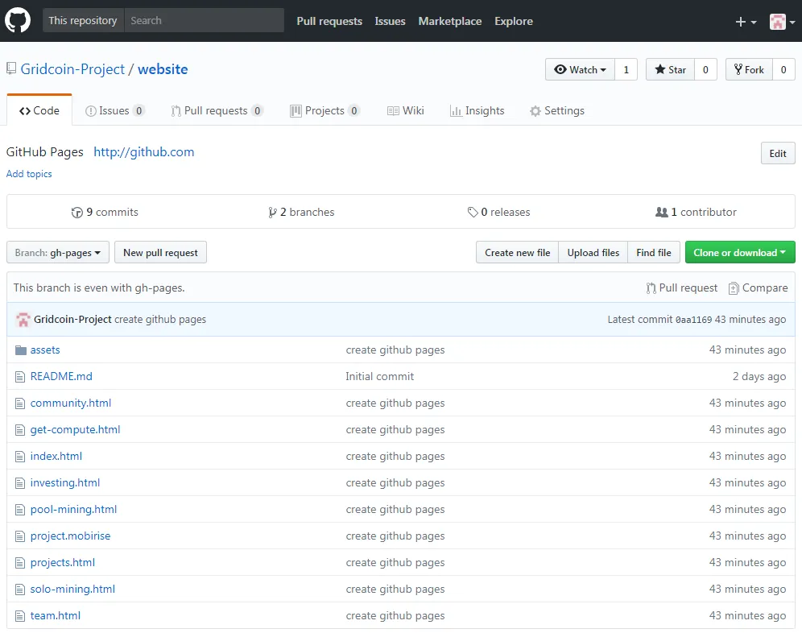This screenshot has height=633, width=802.
Task: Click the Pull request icon in branch bar
Action: coord(651,288)
